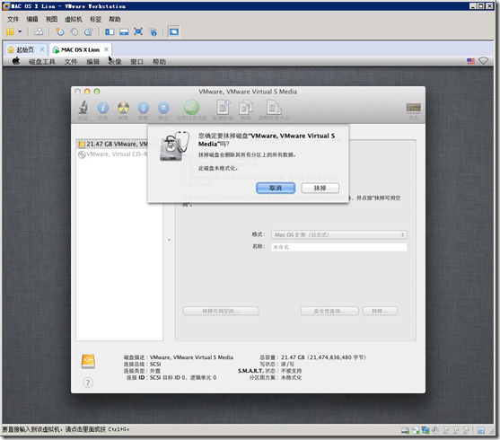Click the VM summary info view icon

[x=153, y=32]
